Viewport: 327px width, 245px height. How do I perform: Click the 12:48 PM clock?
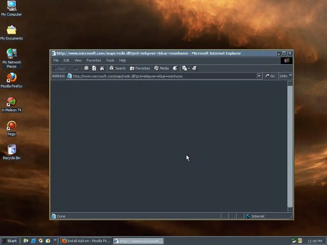click(315, 241)
